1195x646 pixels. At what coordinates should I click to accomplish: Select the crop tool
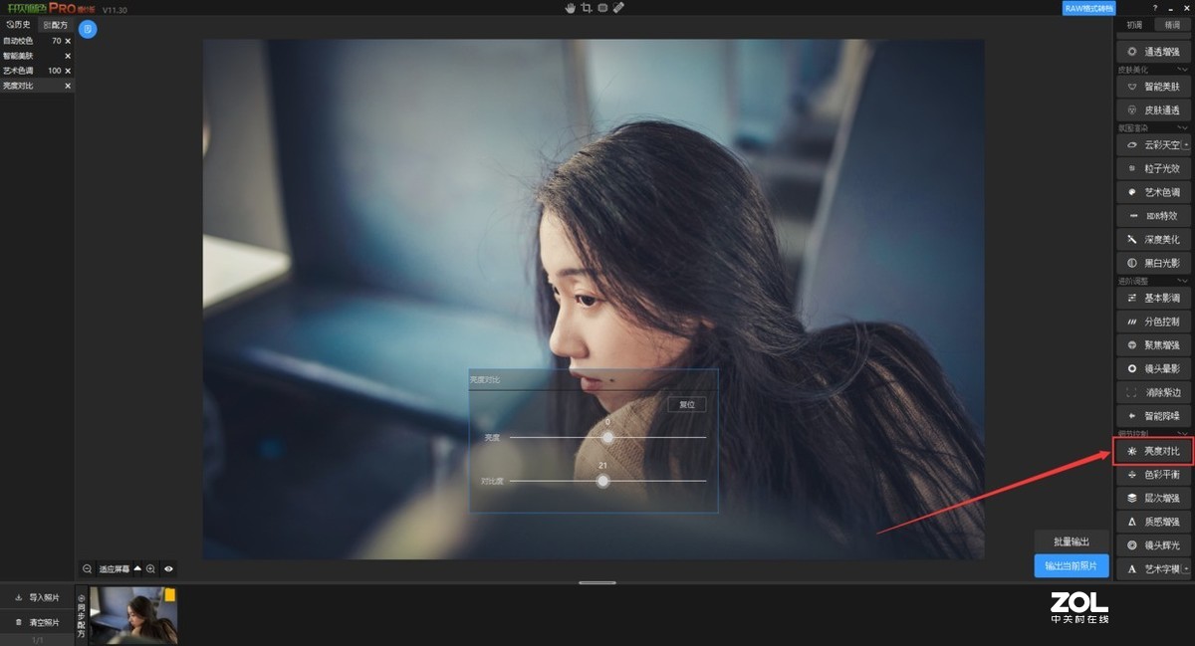coord(587,8)
